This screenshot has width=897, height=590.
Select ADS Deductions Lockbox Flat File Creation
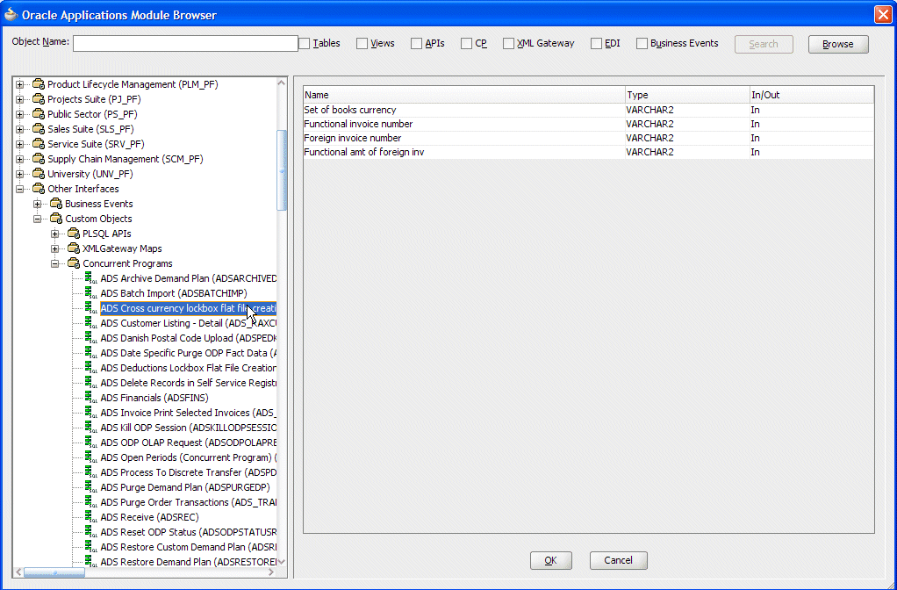pos(188,368)
